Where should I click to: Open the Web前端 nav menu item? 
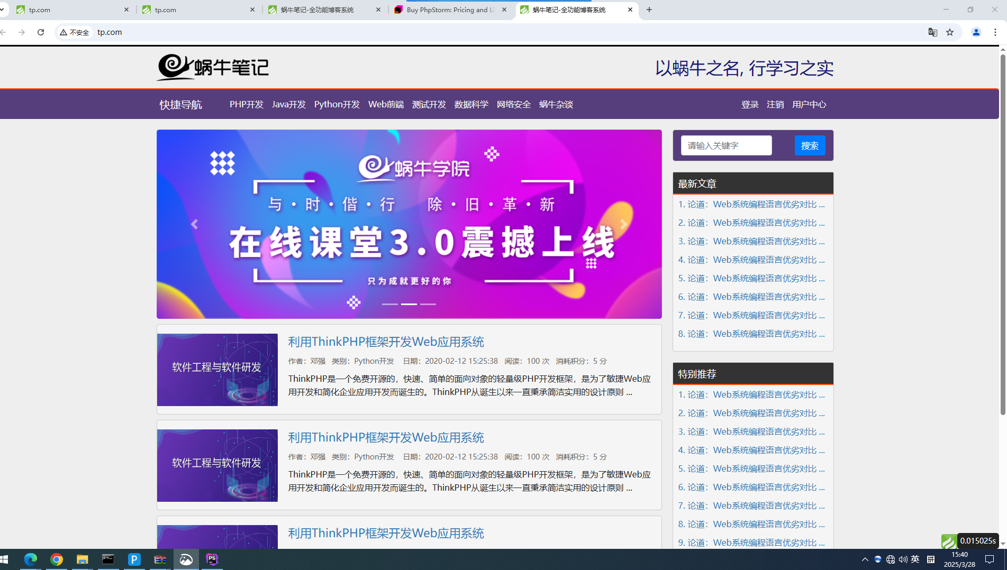(386, 104)
